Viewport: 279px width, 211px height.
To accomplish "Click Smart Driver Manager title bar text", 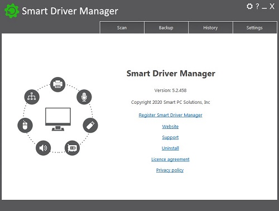I will click(70, 11).
